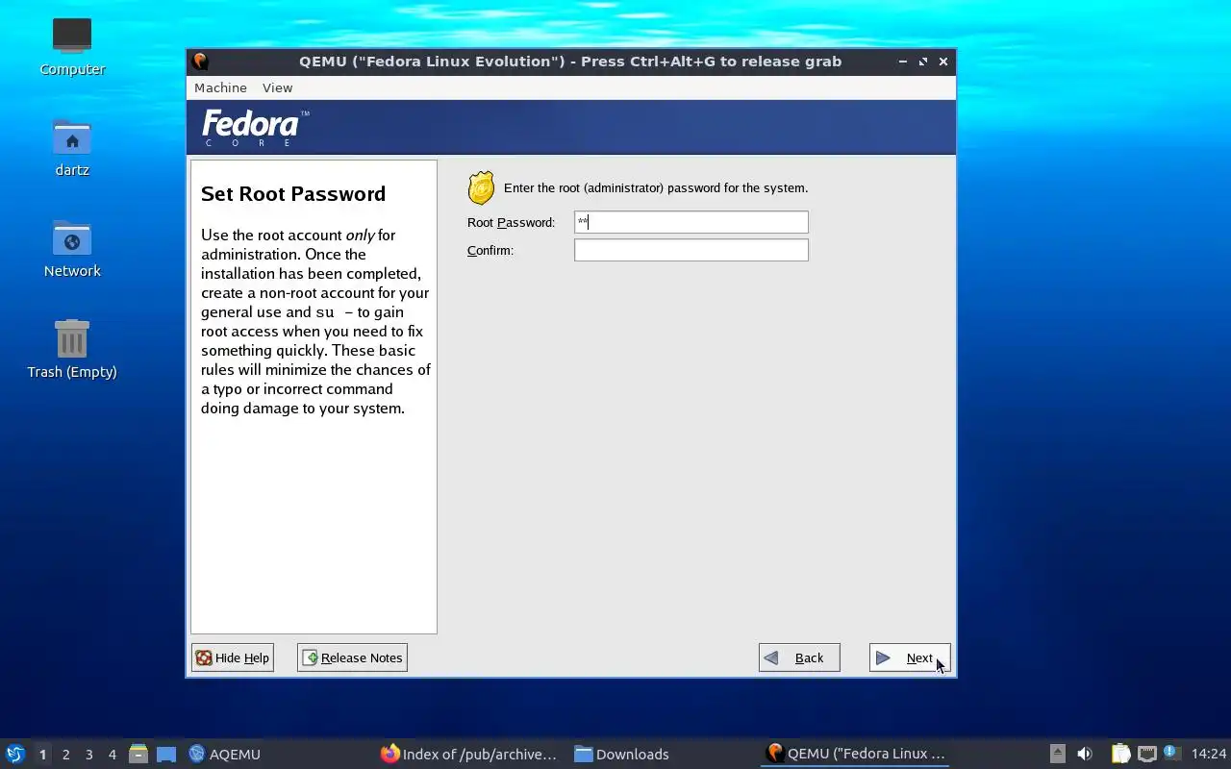Switch to workspace 1

coord(42,755)
